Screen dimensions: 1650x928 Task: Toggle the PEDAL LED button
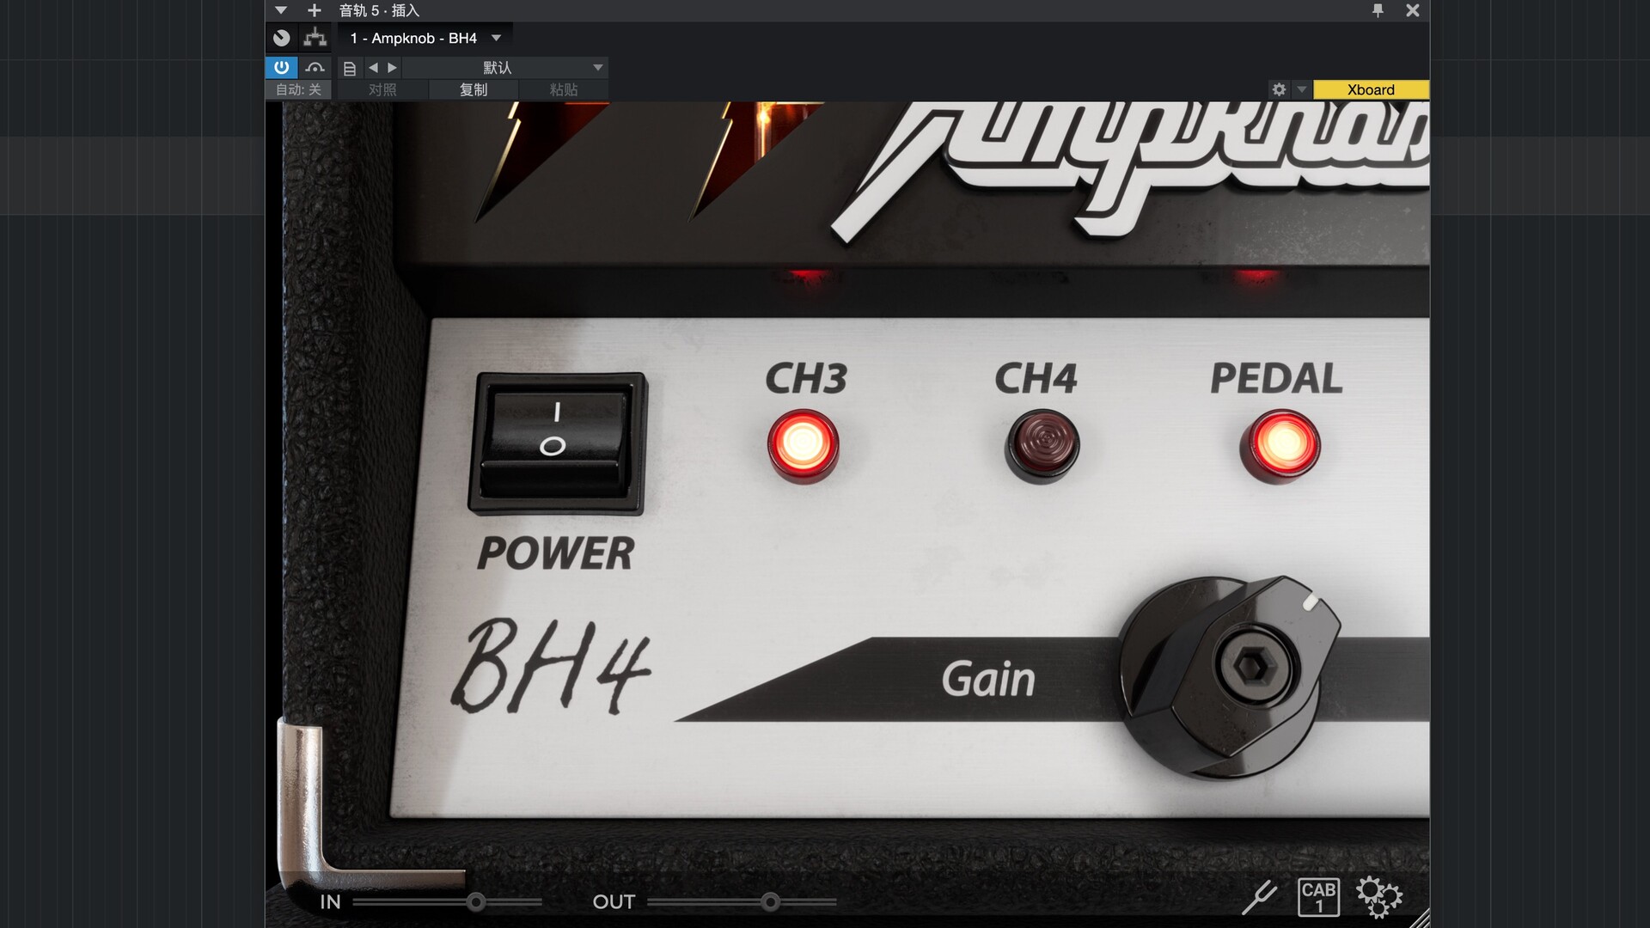coord(1280,444)
